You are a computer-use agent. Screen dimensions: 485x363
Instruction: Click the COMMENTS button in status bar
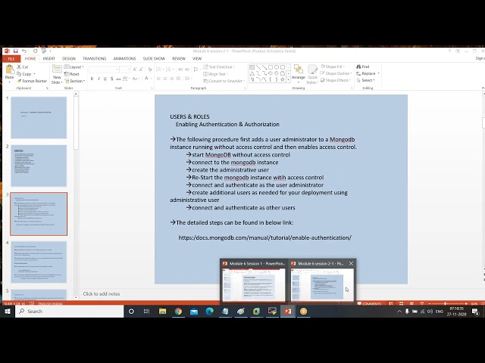[370, 304]
